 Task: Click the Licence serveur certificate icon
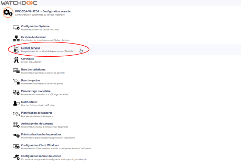click(x=16, y=49)
